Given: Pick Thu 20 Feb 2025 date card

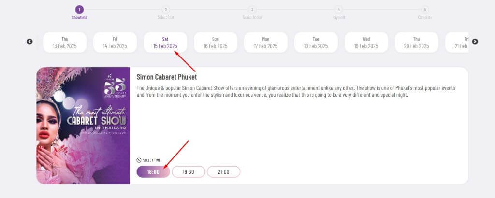Looking at the screenshot, I should 416,42.
